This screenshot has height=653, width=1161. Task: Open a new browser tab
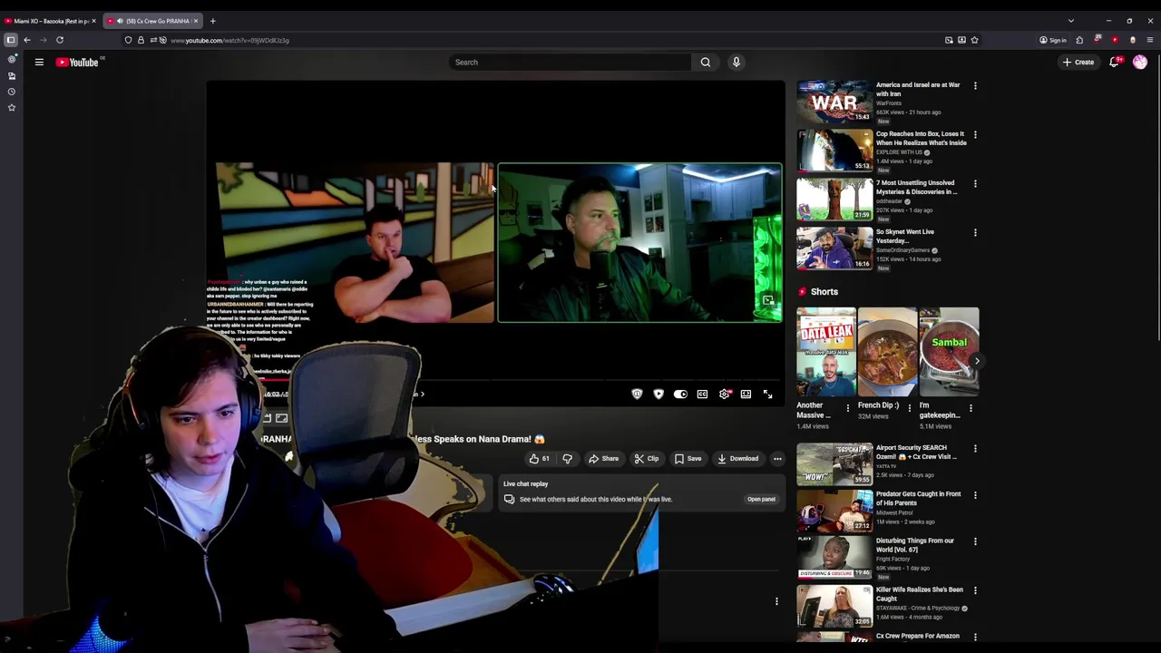pos(213,21)
